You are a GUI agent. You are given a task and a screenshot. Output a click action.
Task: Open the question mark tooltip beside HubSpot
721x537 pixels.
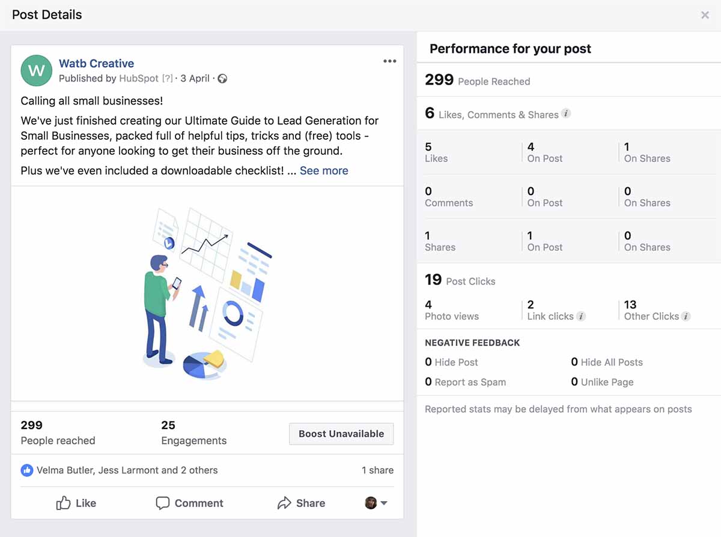(168, 79)
